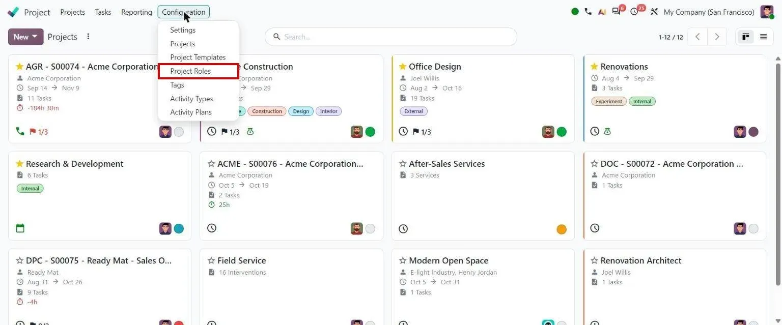This screenshot has width=782, height=325.
Task: Click clock activity icon on After-Sales Services card
Action: [403, 229]
